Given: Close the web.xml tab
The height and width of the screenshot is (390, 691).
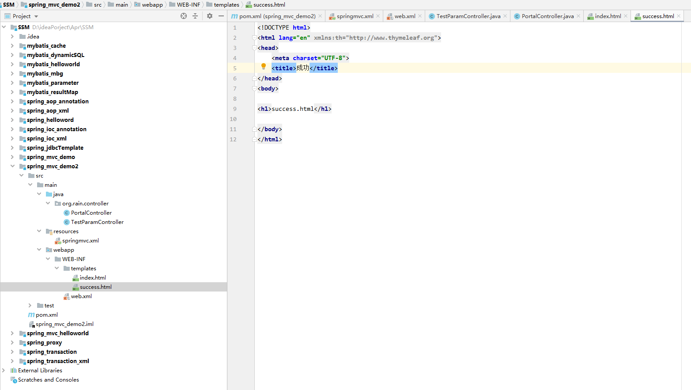Looking at the screenshot, I should 420,16.
